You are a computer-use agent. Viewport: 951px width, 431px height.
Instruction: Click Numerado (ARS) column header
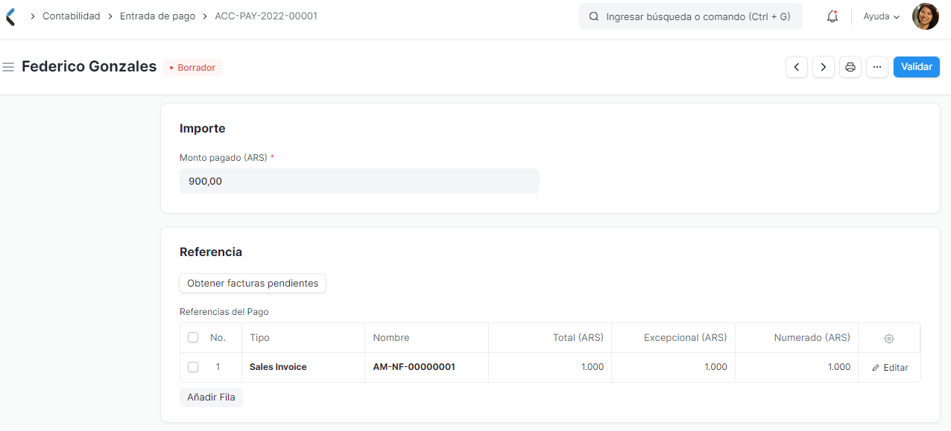pyautogui.click(x=797, y=337)
